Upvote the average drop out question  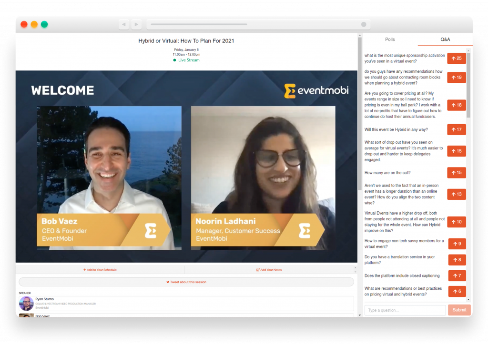(457, 151)
